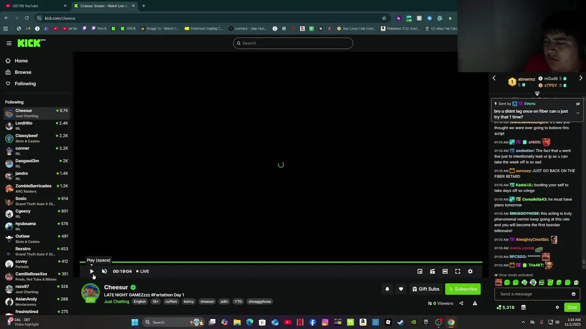The height and width of the screenshot is (329, 586).
Task: Expand the pinned message chevron
Action: pyautogui.click(x=578, y=113)
